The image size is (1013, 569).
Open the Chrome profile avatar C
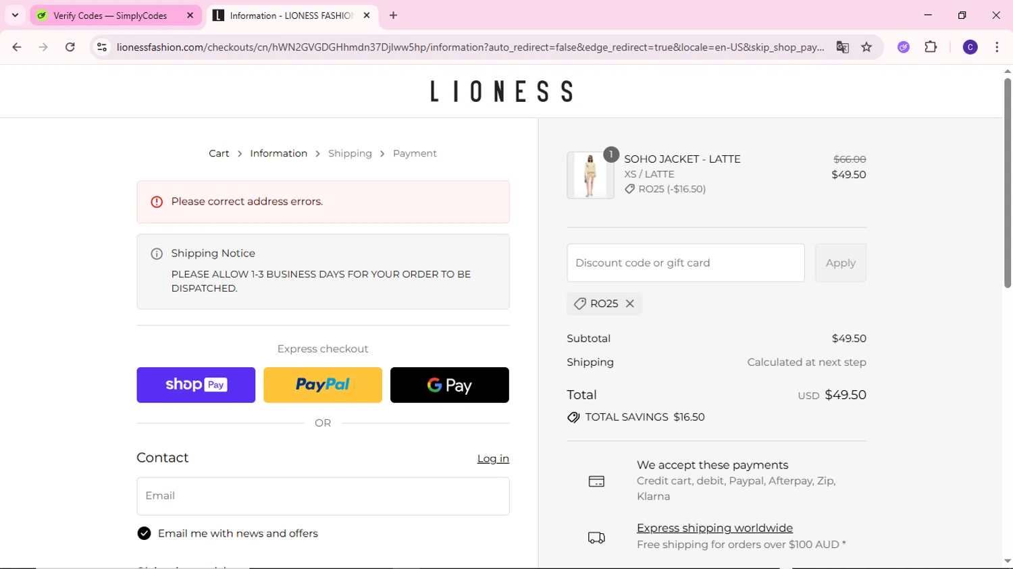(970, 47)
